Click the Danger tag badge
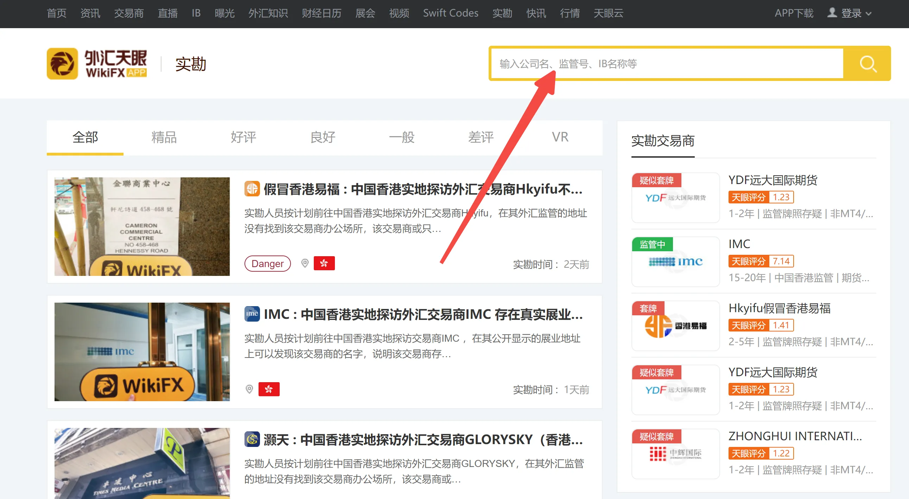 coord(267,264)
